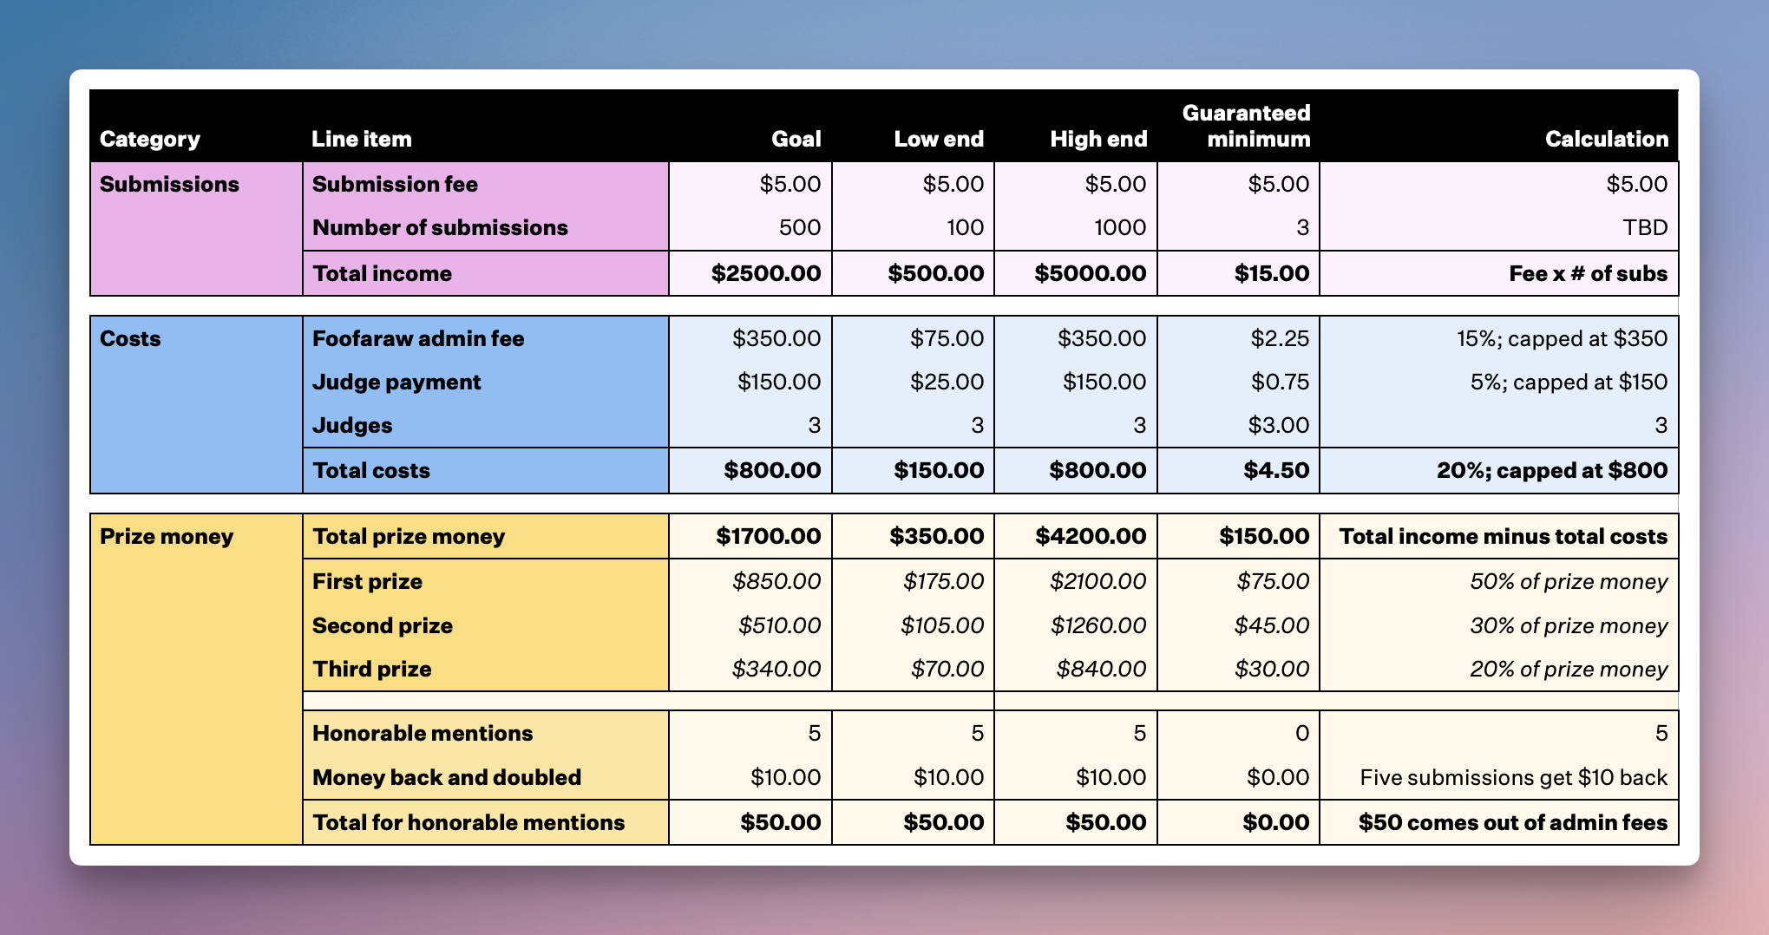Click the 'Category' column header
Viewport: 1769px width, 935px height.
(149, 139)
